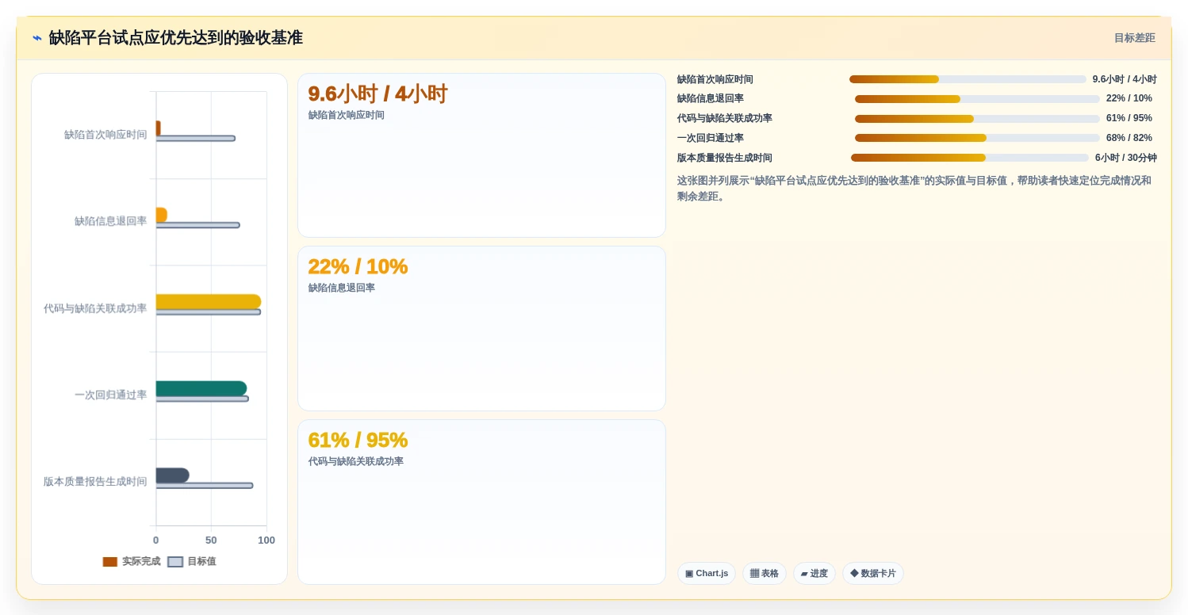Click the Chart.js tag chip
The height and width of the screenshot is (615, 1188).
click(707, 573)
